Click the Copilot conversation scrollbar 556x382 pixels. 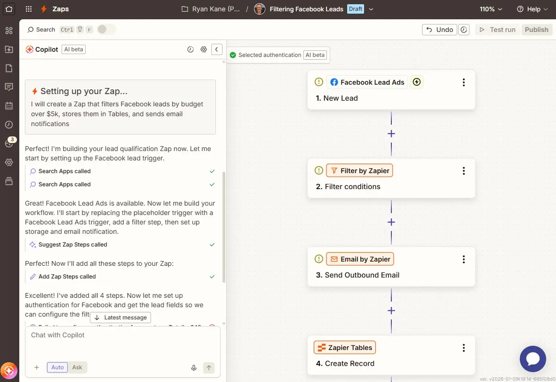[x=224, y=227]
